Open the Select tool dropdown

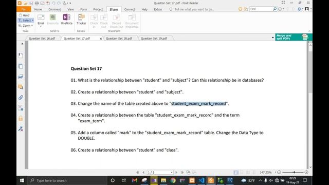pos(33,21)
